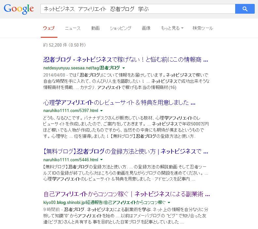Click date 2014/04/08 in first snippet
Image resolution: width=258 pixels, height=229 pixels.
point(54,75)
